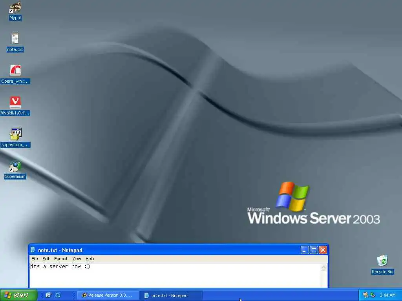The image size is (402, 301).
Task: Select the note.txt desktop file
Action: (x=15, y=42)
